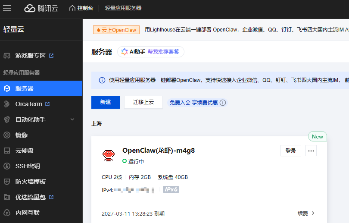Click the 镜像 disc icon
The height and width of the screenshot is (223, 349).
pos(7,135)
